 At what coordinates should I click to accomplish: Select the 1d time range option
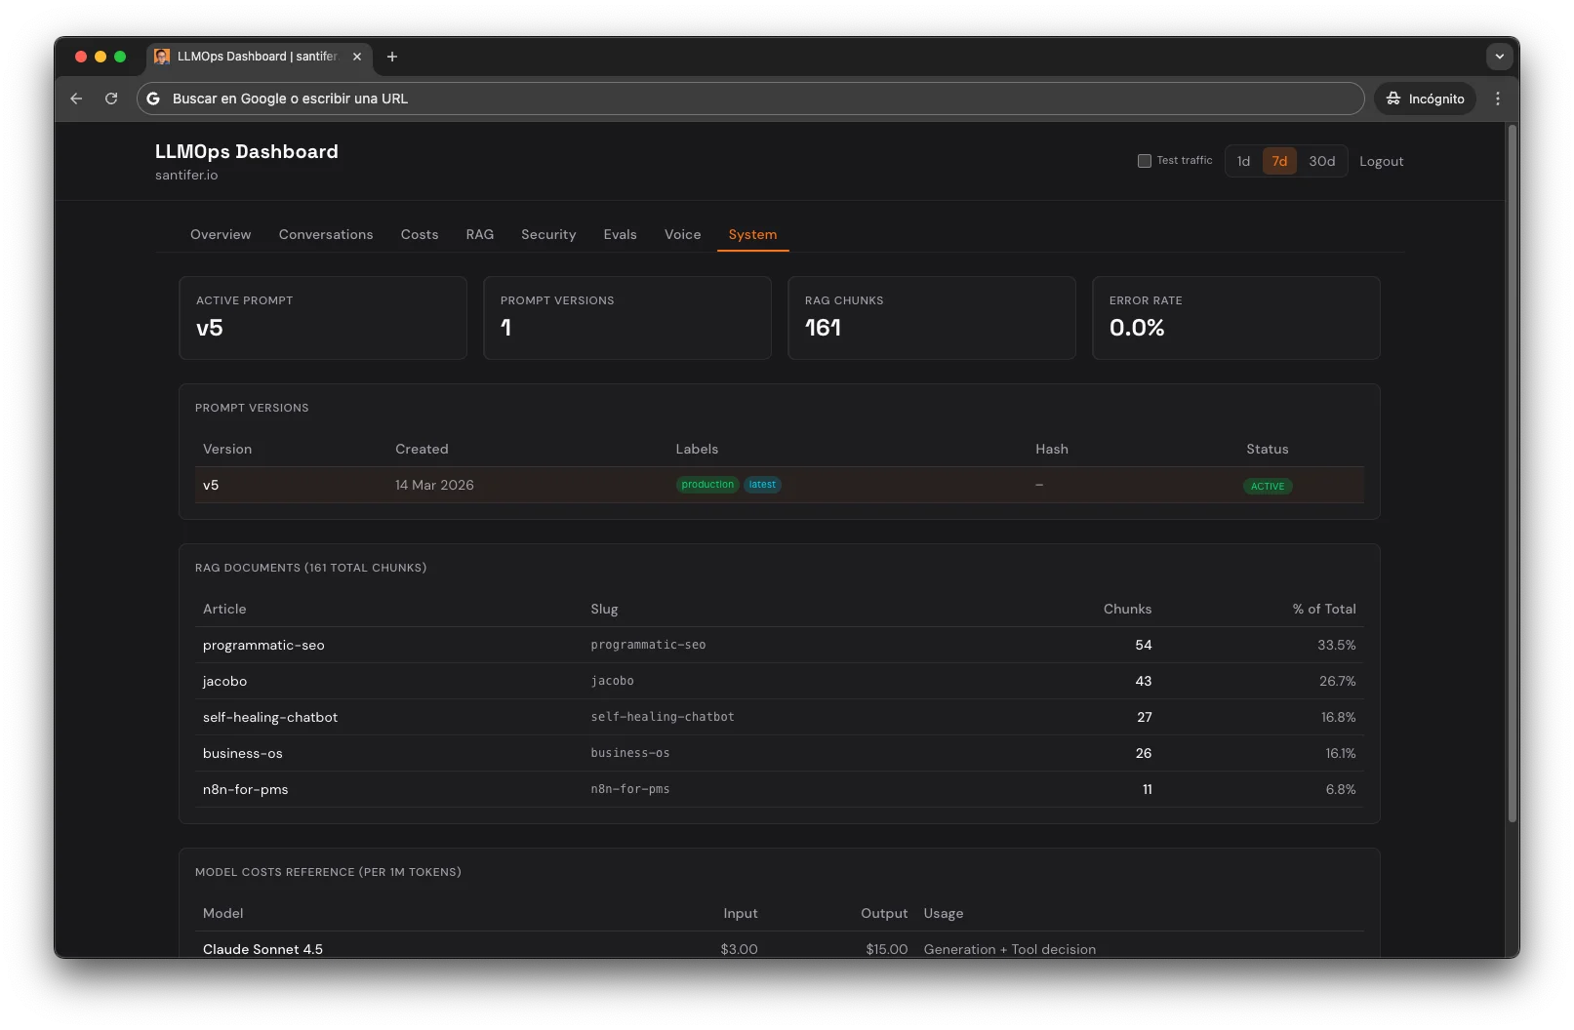(x=1243, y=161)
